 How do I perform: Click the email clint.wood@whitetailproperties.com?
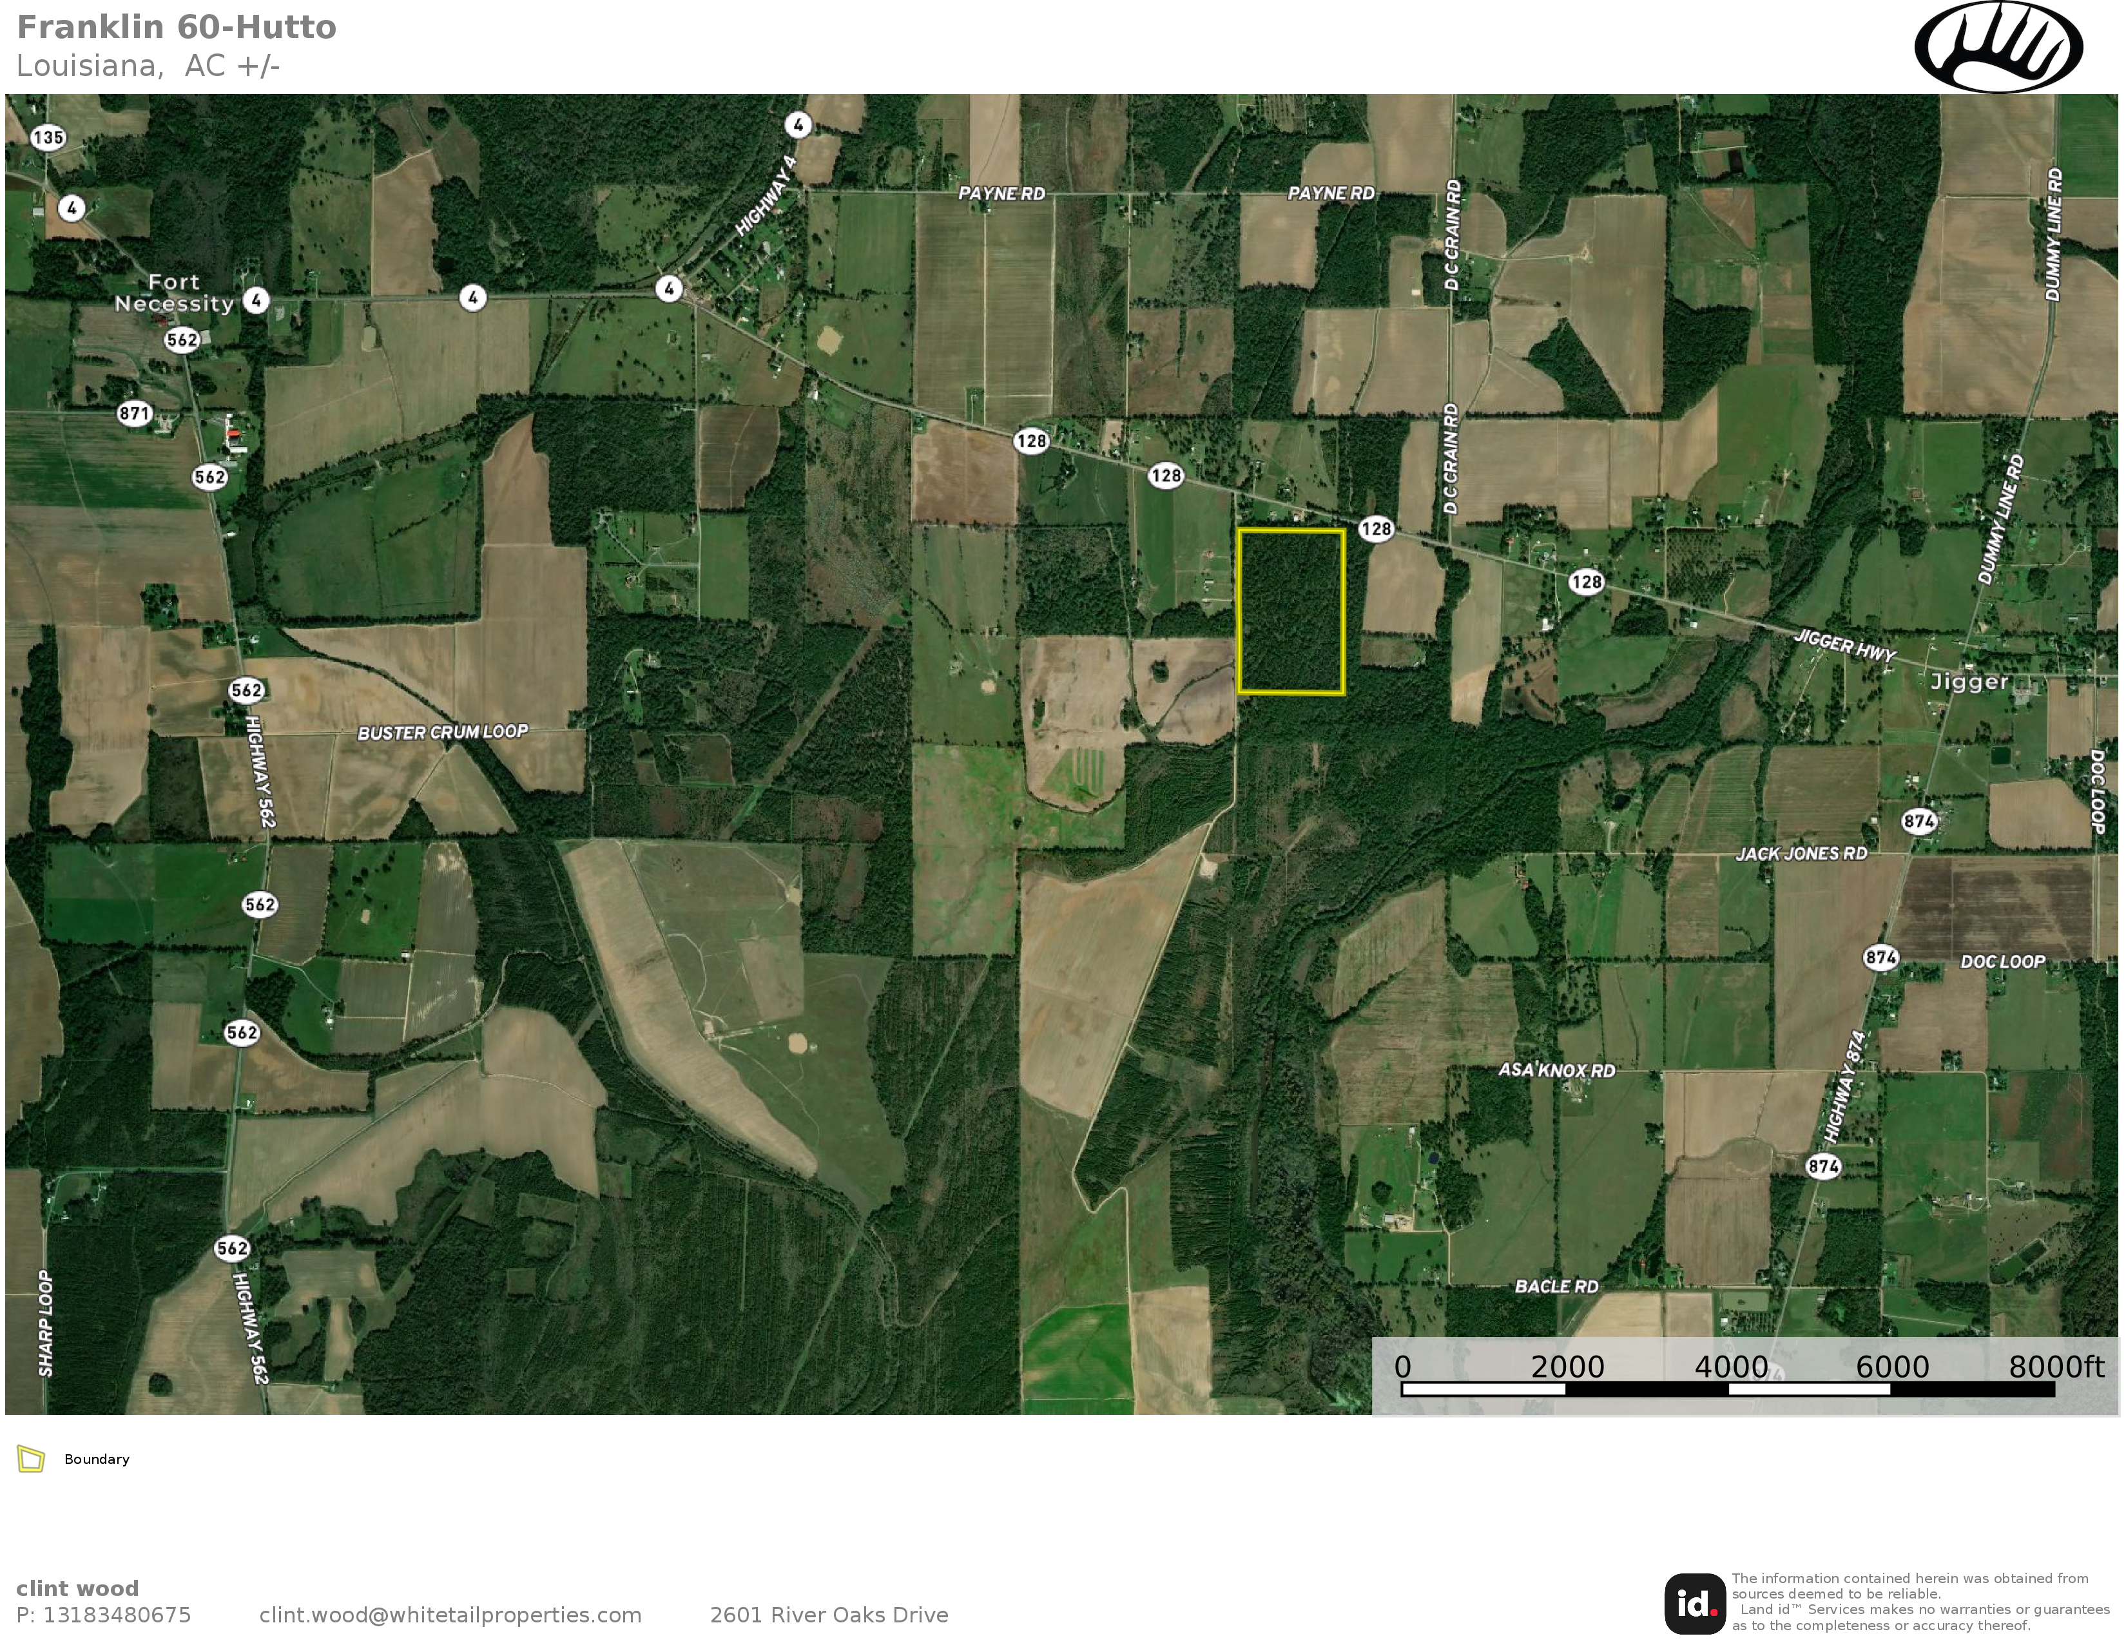click(450, 1615)
